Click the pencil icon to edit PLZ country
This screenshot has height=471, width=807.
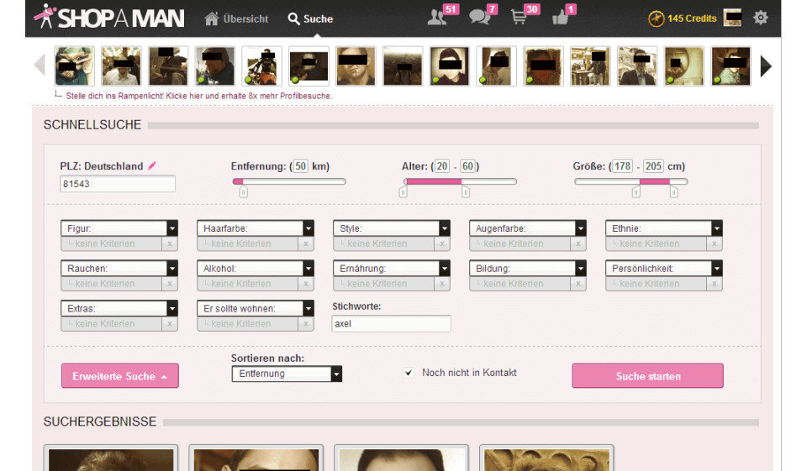[152, 166]
